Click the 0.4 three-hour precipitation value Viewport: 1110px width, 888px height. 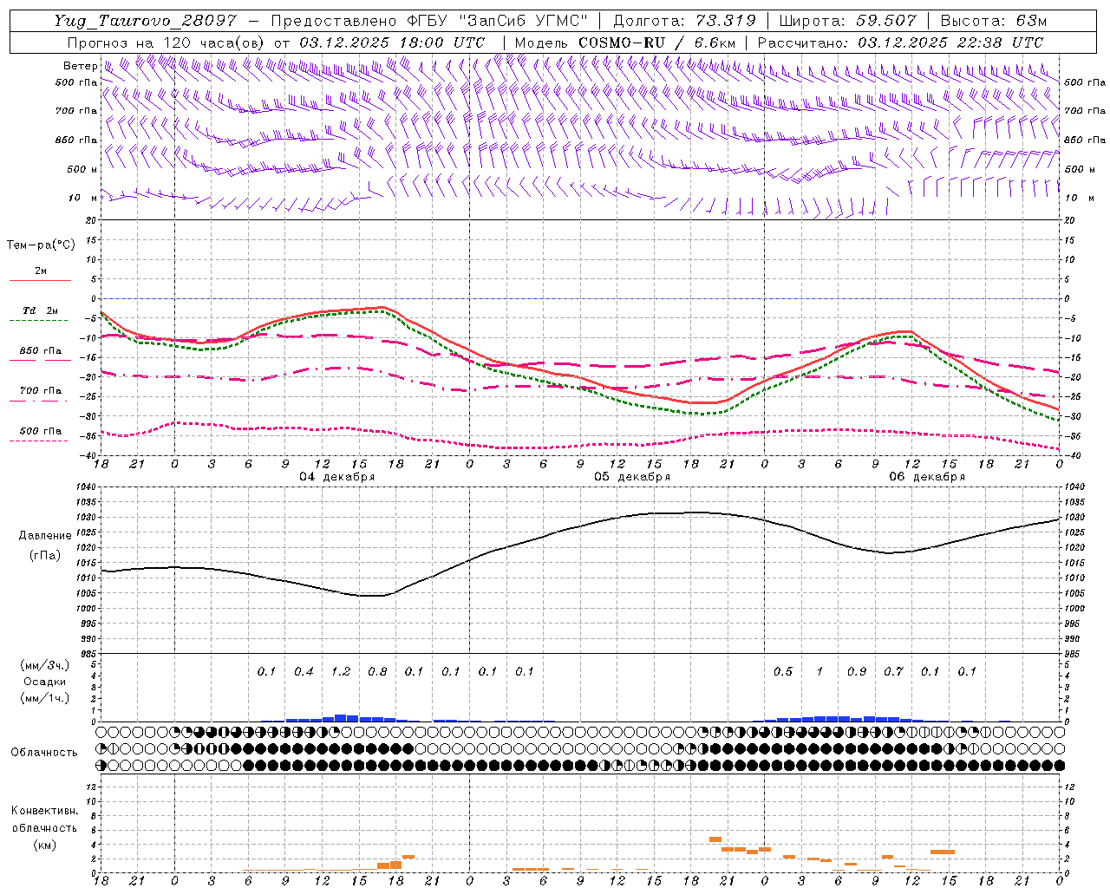pos(304,671)
